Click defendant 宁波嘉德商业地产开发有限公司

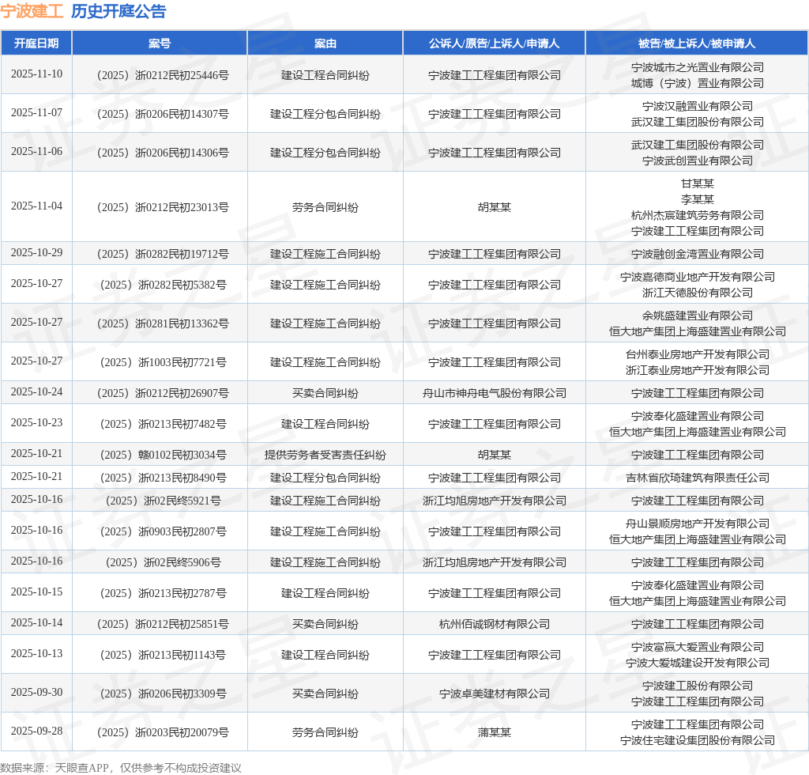click(697, 278)
